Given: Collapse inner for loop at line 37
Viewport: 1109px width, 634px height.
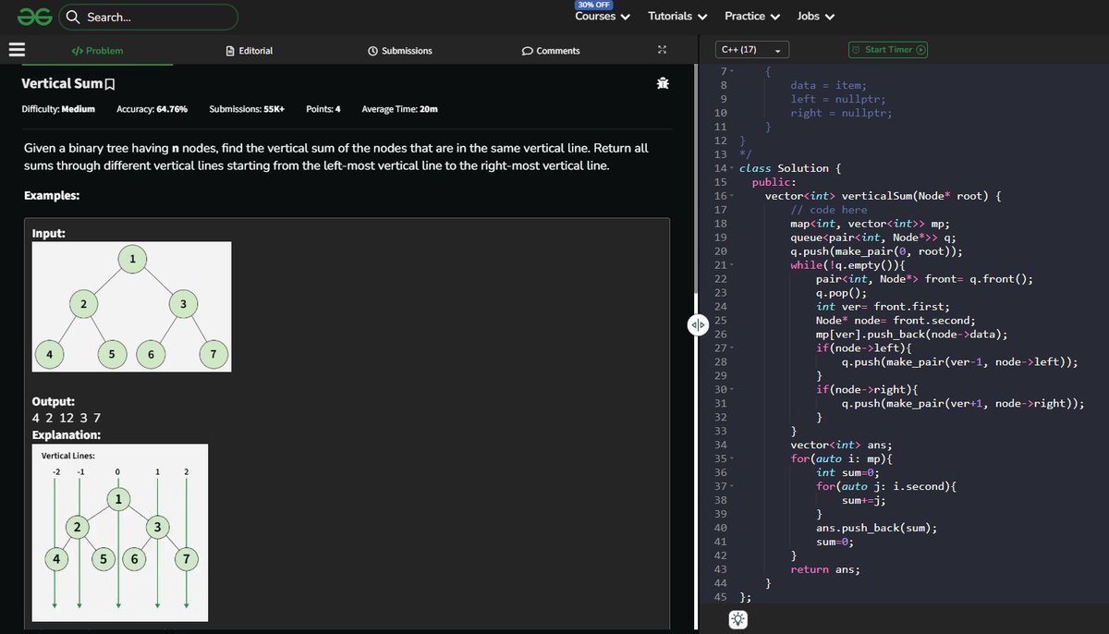Looking at the screenshot, I should 731,486.
